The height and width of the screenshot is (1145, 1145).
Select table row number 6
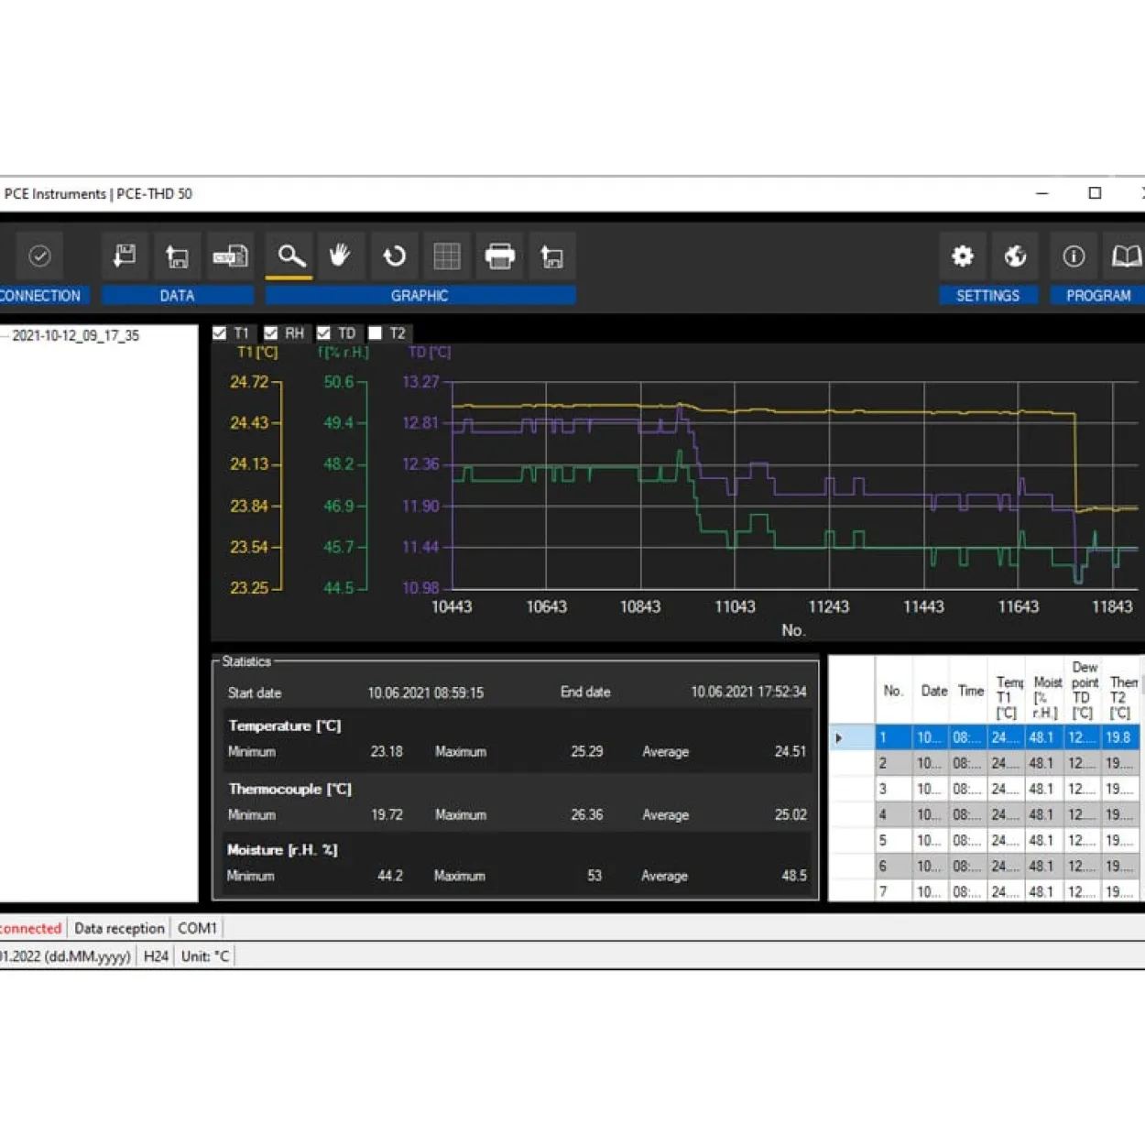click(985, 866)
